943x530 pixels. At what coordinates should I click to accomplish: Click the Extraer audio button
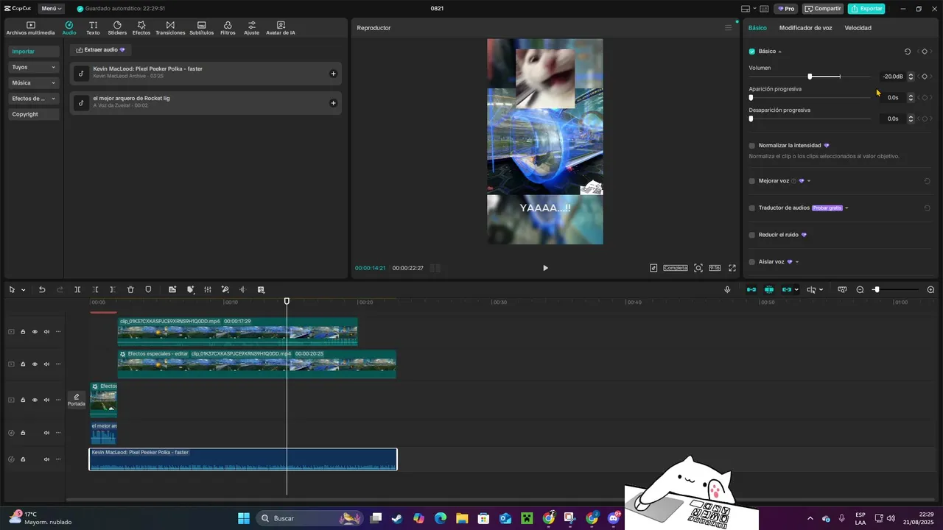tap(100, 50)
